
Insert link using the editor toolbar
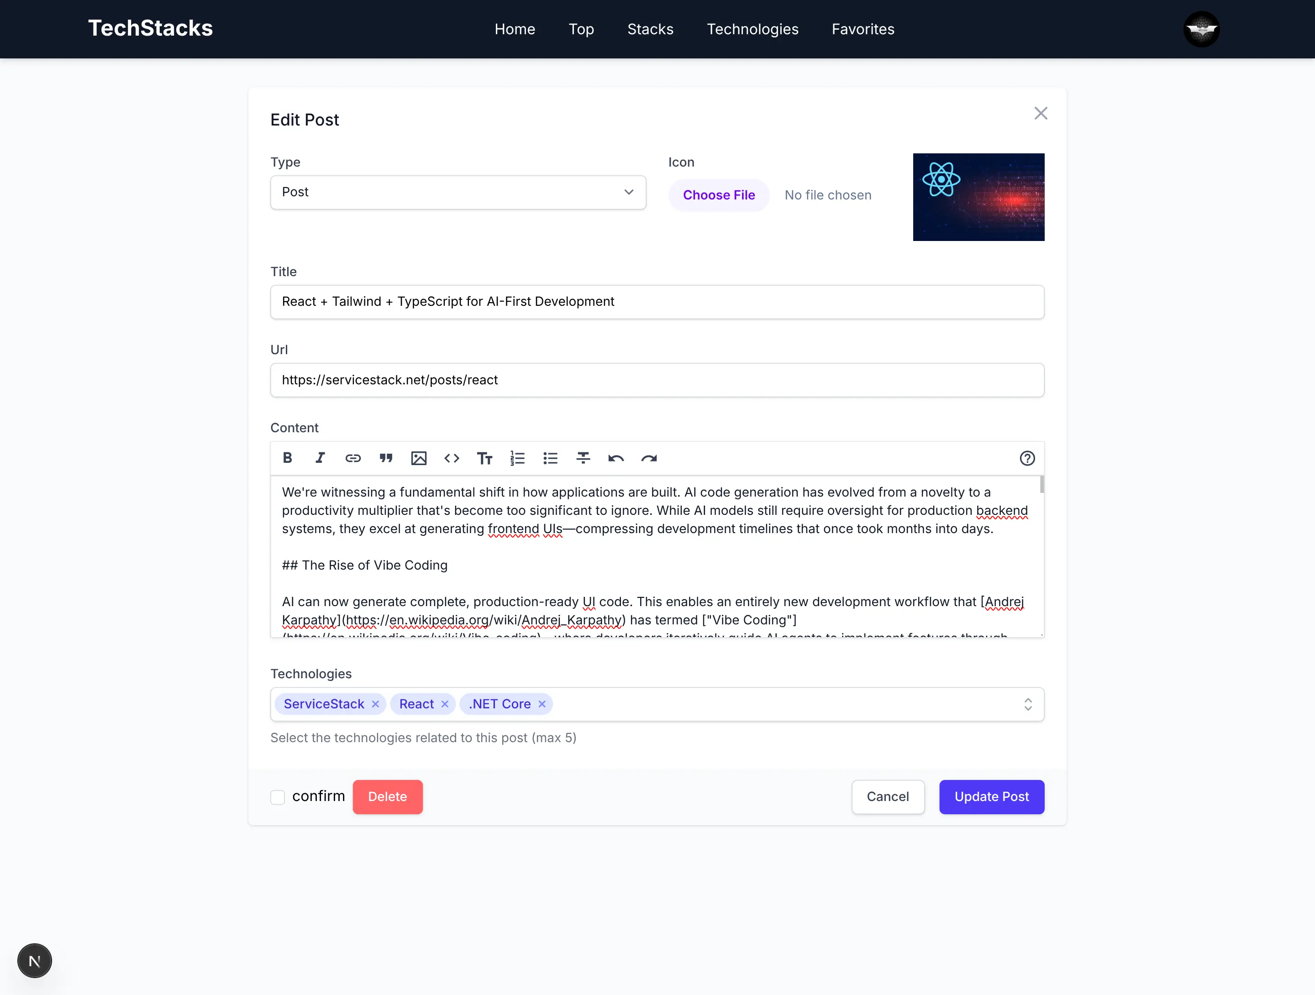353,458
